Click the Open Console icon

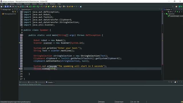[175, 82]
